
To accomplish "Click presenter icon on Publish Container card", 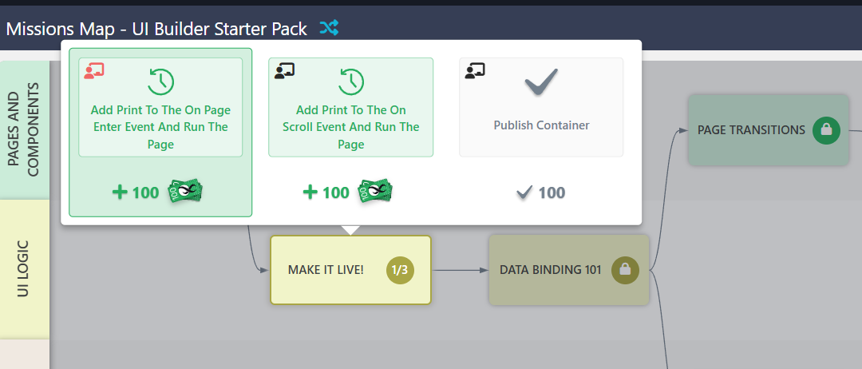I will 476,71.
